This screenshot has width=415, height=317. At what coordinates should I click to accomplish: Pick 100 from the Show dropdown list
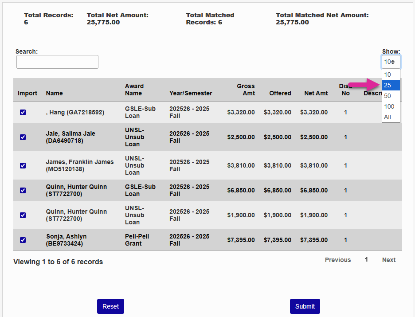click(x=391, y=106)
